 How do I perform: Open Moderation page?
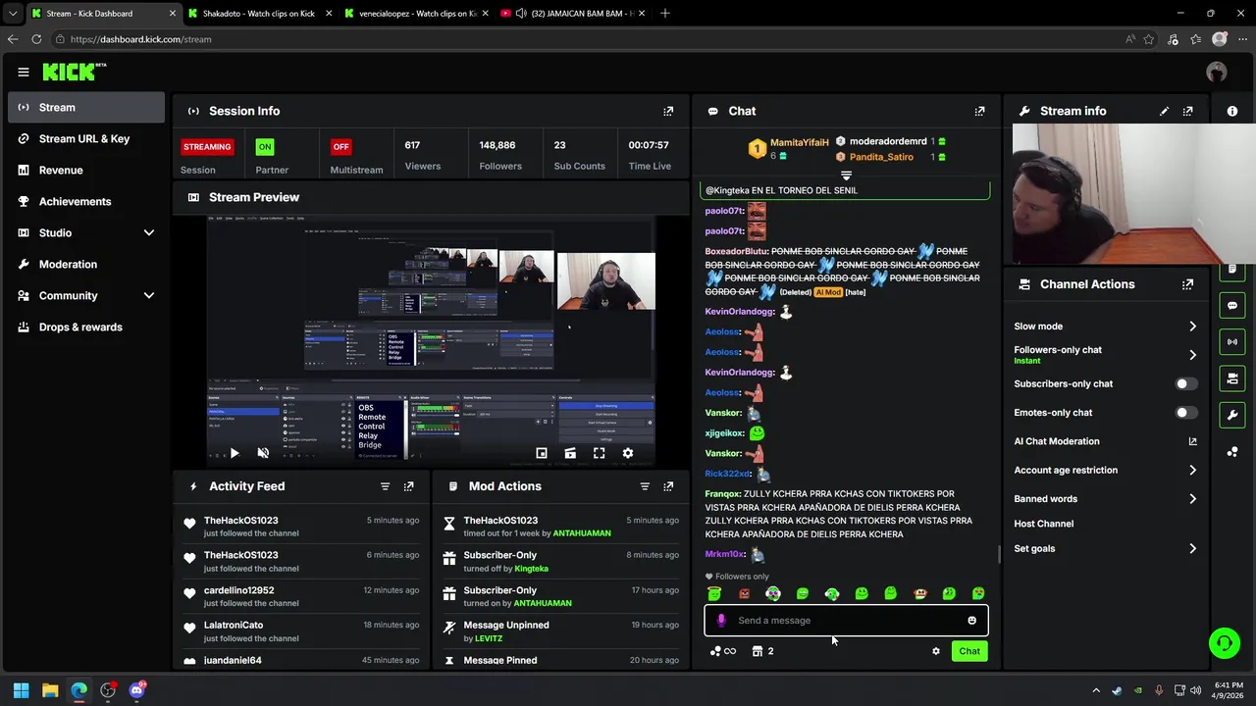pos(86,264)
